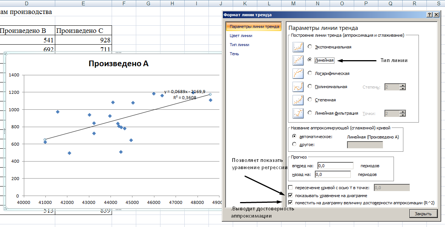Click the Произведено B header cell
This screenshot has height=227, width=445.
pos(28,30)
